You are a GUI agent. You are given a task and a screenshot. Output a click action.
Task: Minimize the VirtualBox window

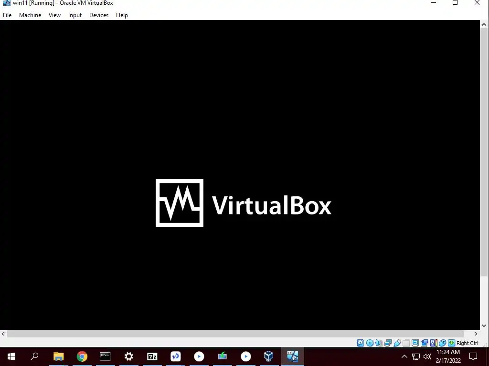(x=434, y=3)
